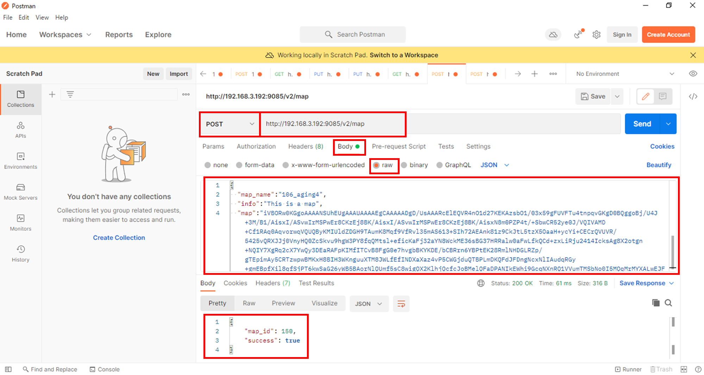This screenshot has width=704, height=375.
Task: Open the View menu
Action: [42, 18]
